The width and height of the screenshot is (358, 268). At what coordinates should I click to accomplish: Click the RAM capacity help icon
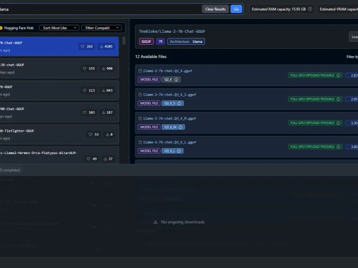310,9
